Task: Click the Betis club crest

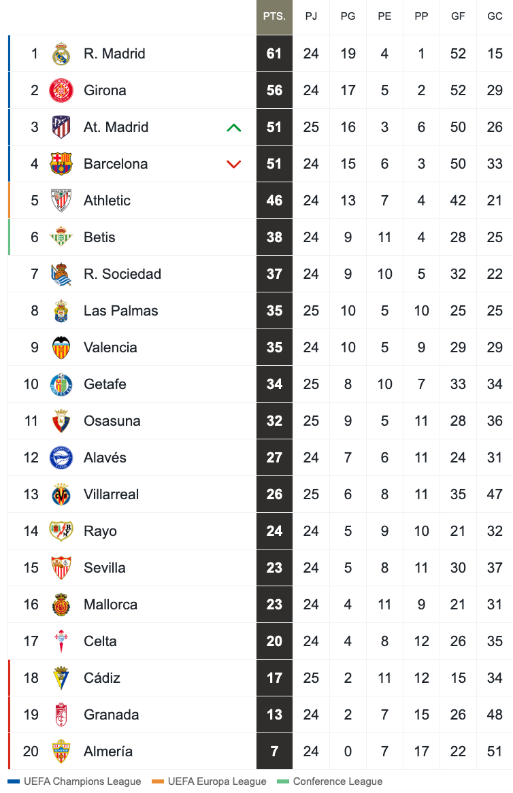Action: click(x=61, y=237)
